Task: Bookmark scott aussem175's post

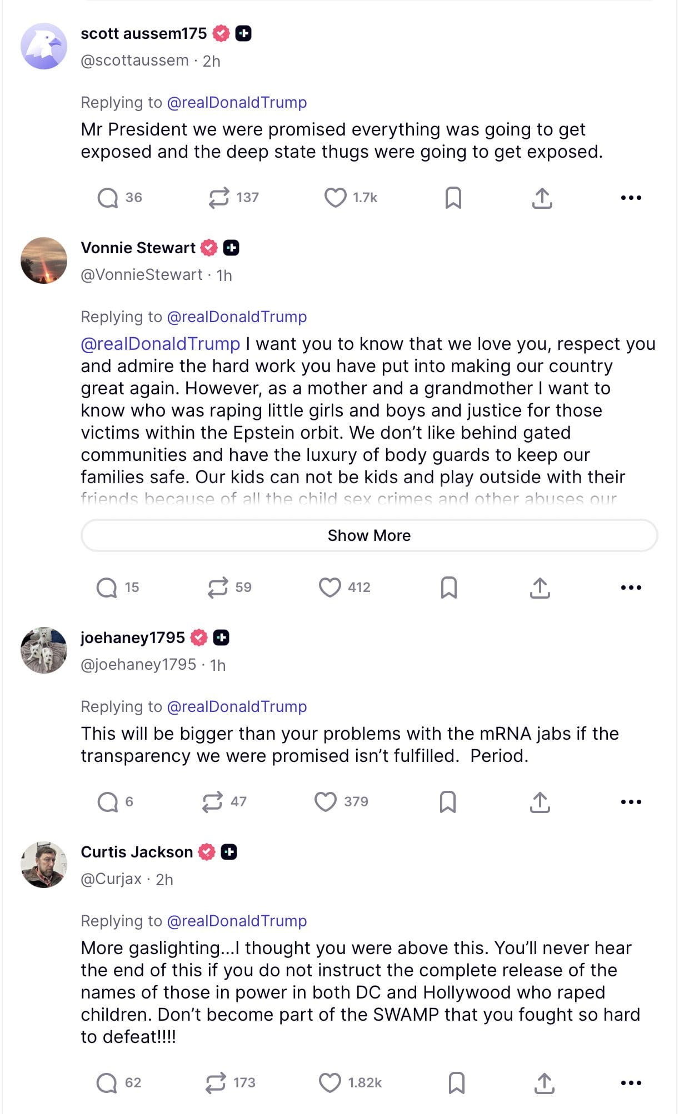Action: [453, 198]
